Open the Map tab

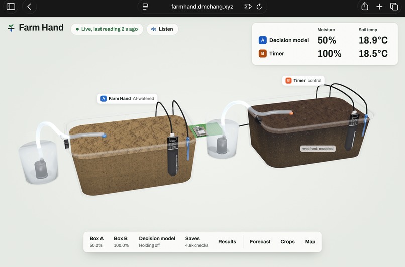pos(310,242)
